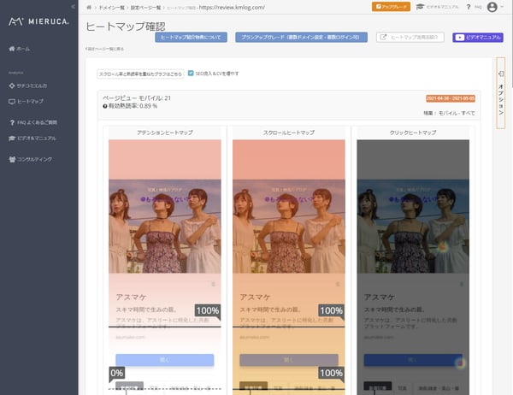Click the FAQ question mark in top bar
Viewport: 513px width, 395px height.
(469, 7)
